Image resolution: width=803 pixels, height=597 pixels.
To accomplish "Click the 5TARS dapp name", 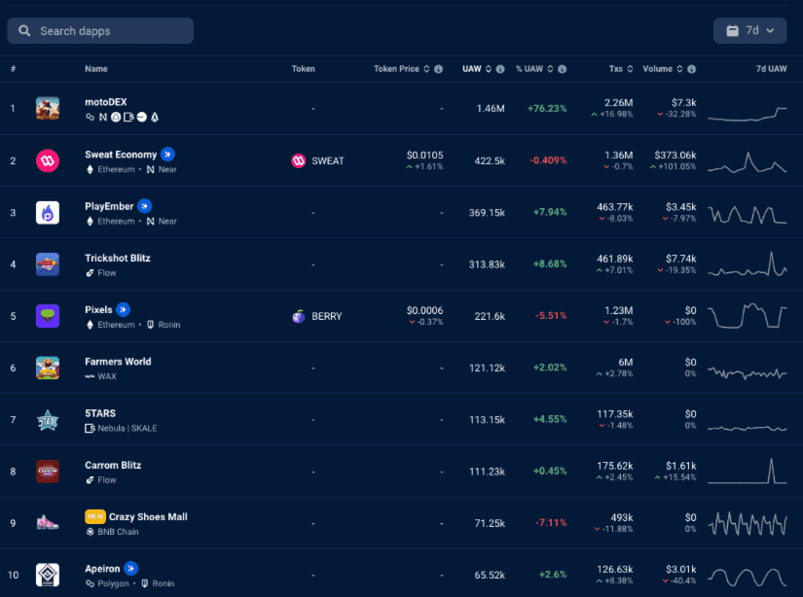I will (100, 413).
